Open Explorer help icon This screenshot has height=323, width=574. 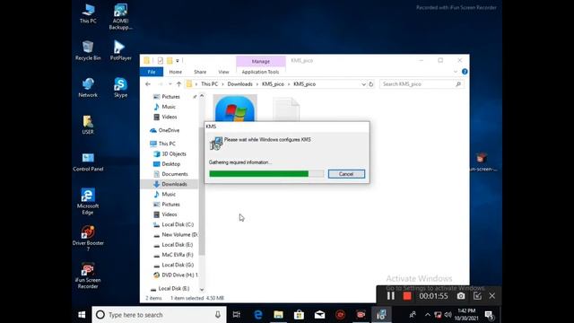click(465, 72)
